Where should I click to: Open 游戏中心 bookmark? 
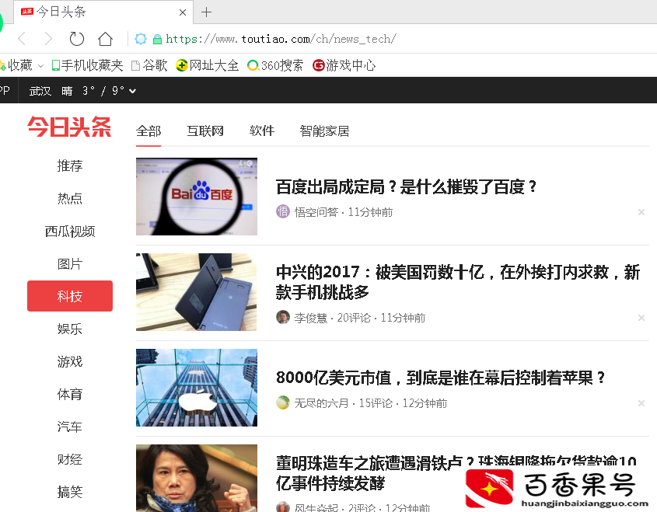click(344, 65)
